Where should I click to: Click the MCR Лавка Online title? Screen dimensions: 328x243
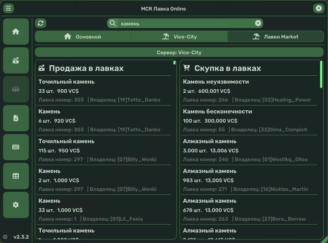163,9
